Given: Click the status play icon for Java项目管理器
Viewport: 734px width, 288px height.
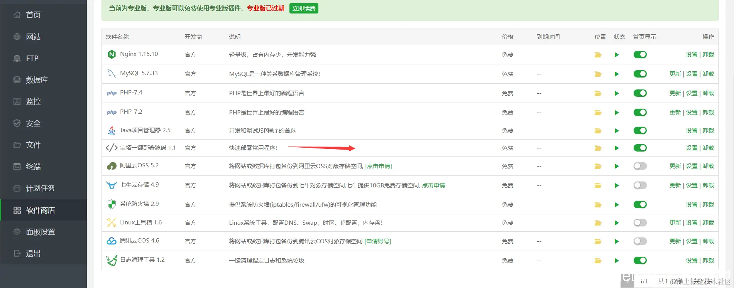Looking at the screenshot, I should pyautogui.click(x=617, y=131).
